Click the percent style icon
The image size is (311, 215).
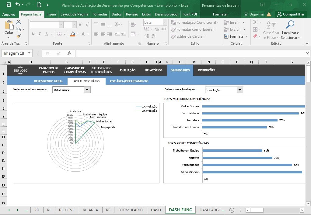pos(157,29)
